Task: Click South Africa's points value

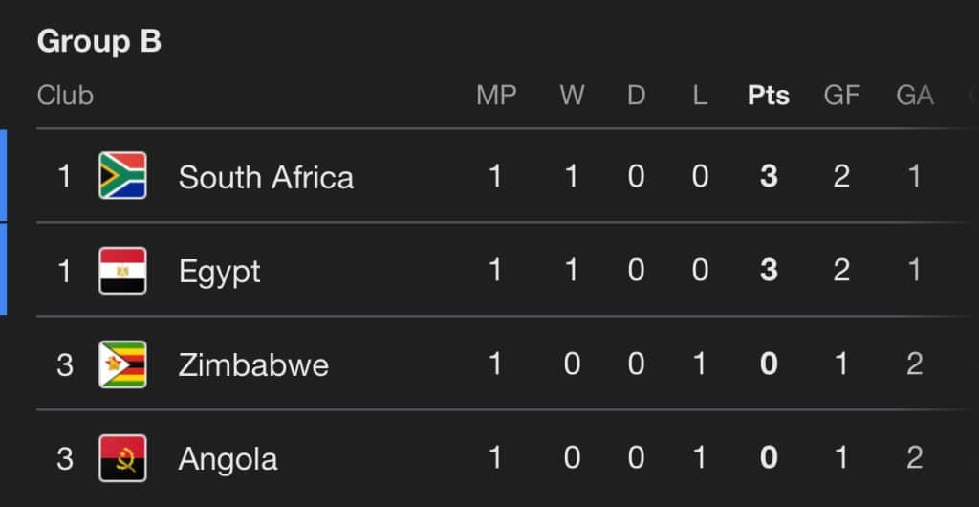Action: point(769,177)
